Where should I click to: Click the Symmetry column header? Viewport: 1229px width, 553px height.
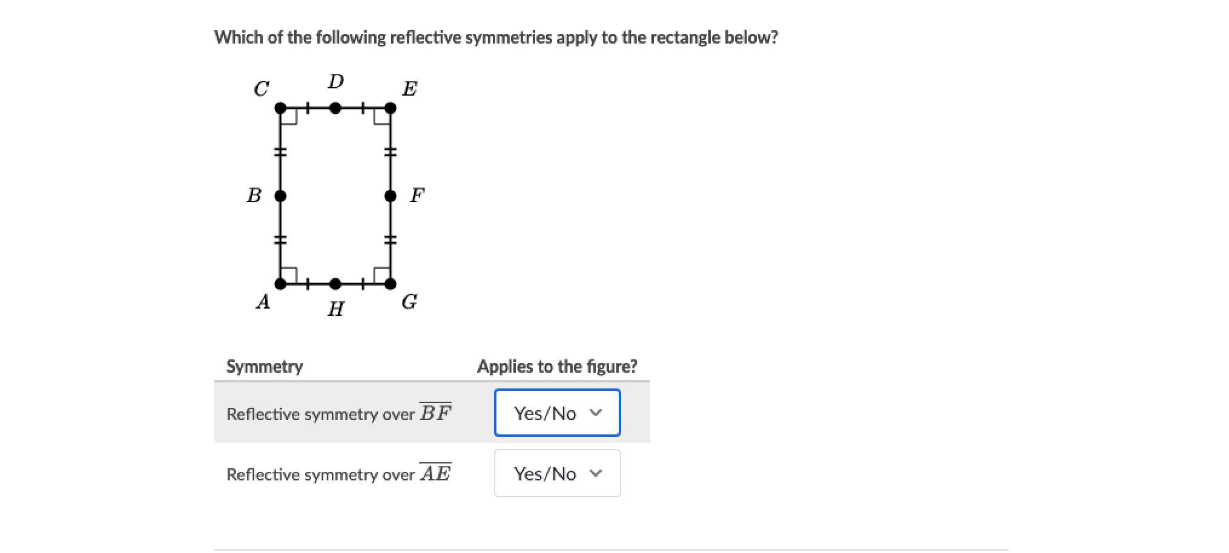(x=265, y=366)
